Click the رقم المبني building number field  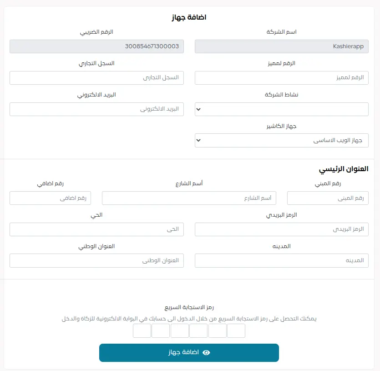(x=328, y=198)
